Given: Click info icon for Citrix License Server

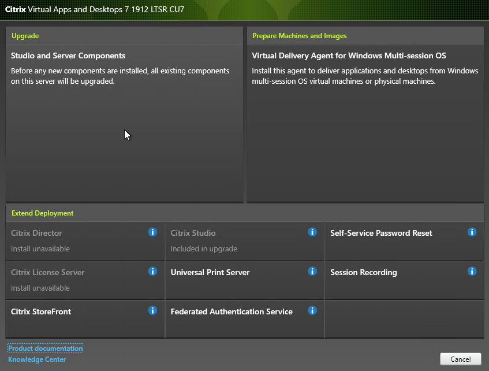Looking at the screenshot, I should tap(152, 272).
